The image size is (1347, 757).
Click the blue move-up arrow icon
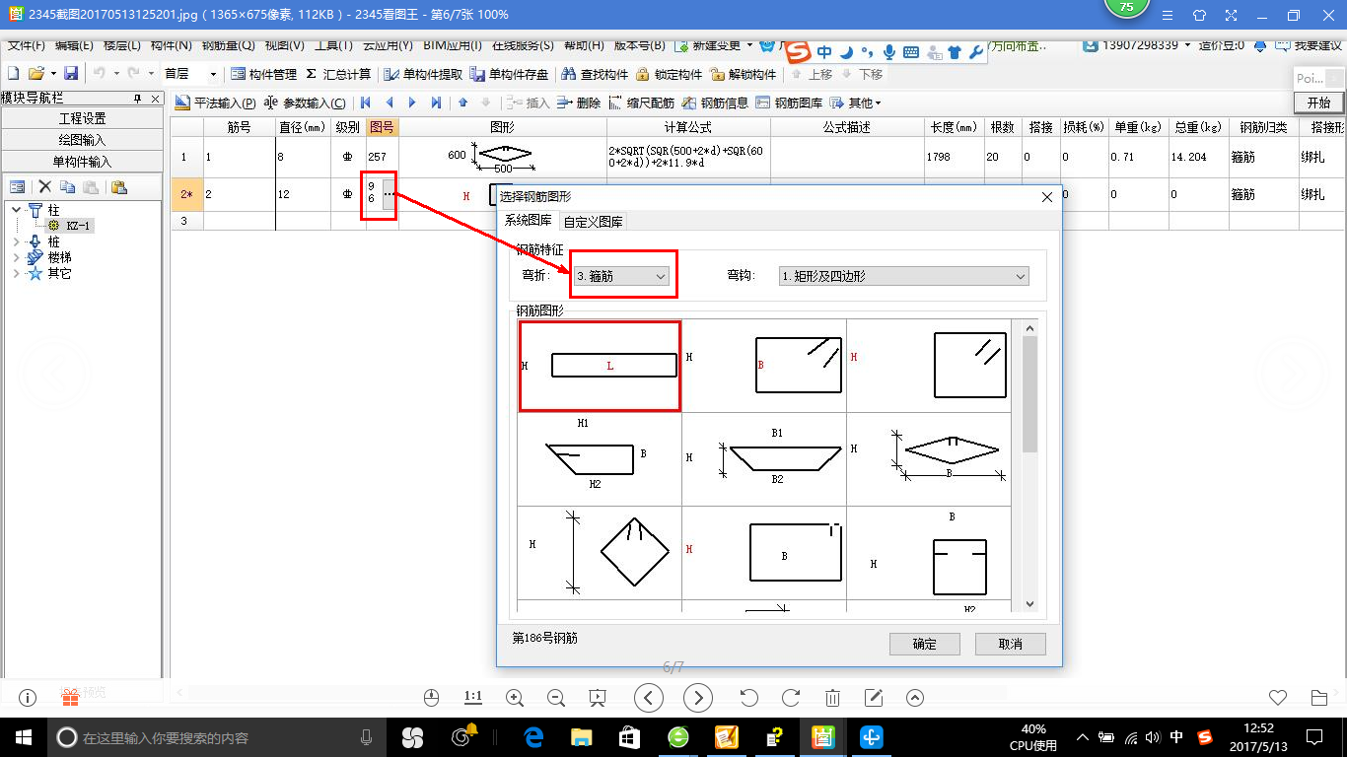pos(463,103)
